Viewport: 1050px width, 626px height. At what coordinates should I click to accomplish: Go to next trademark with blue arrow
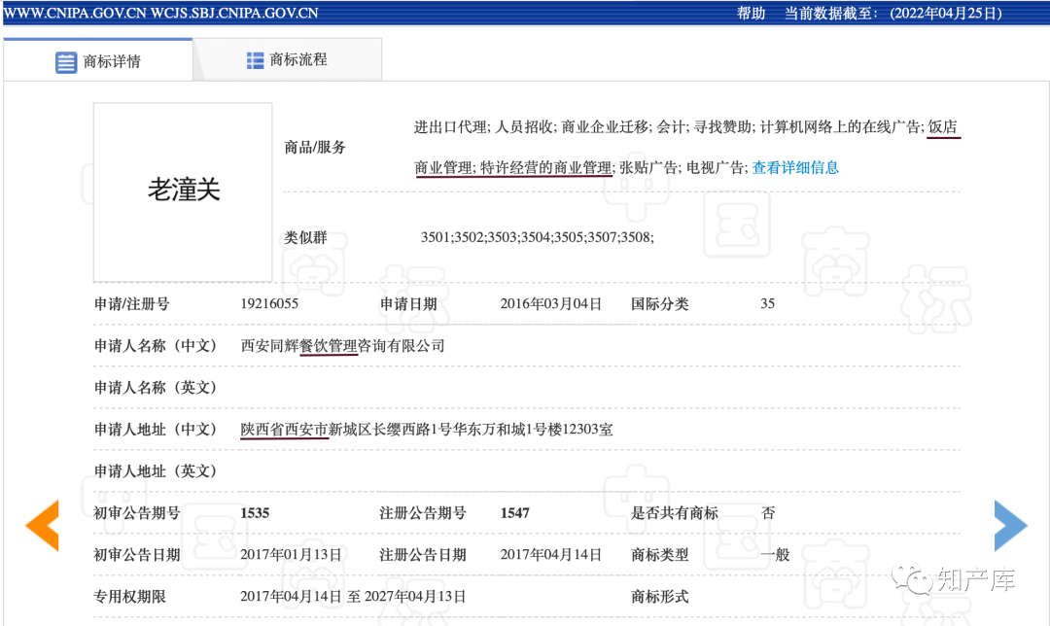coord(1010,526)
